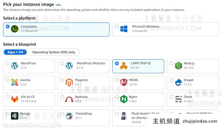Select the WordPress Multisite radio button
This screenshot has height=128, width=222.
point(62,63)
